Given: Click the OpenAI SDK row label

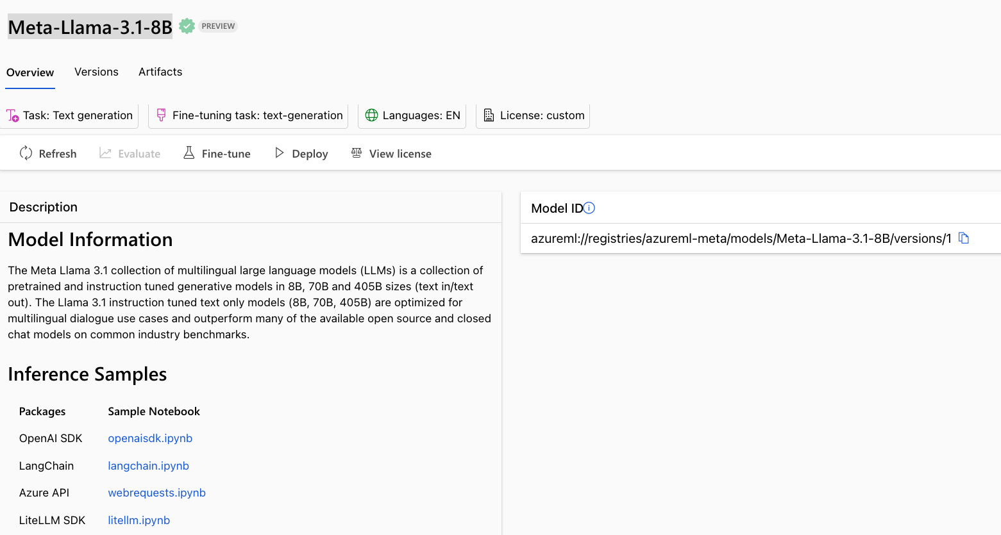Looking at the screenshot, I should click(x=51, y=438).
